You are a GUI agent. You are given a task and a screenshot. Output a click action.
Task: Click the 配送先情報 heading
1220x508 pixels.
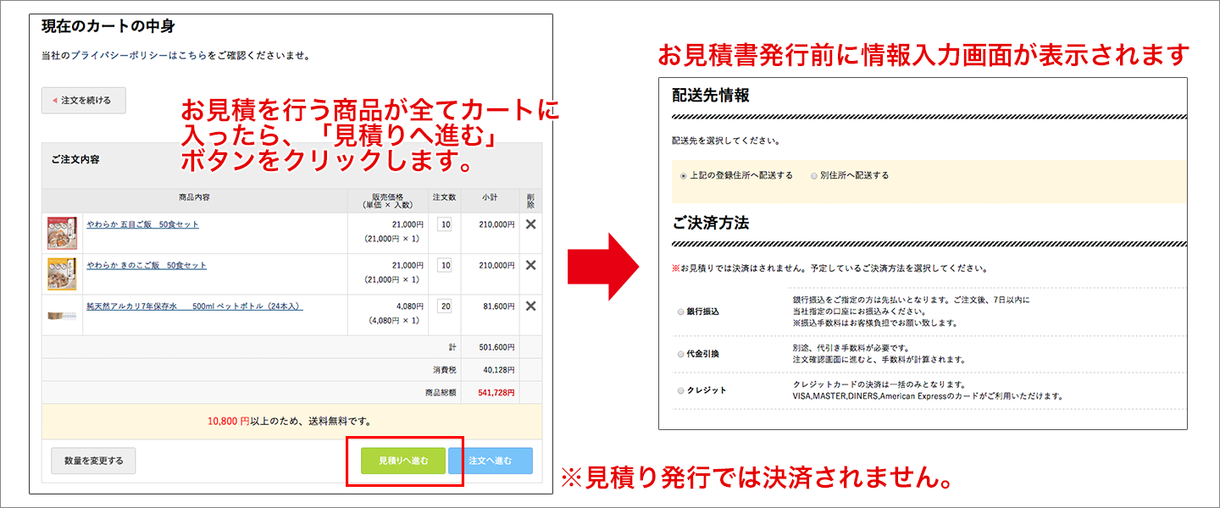pos(711,96)
